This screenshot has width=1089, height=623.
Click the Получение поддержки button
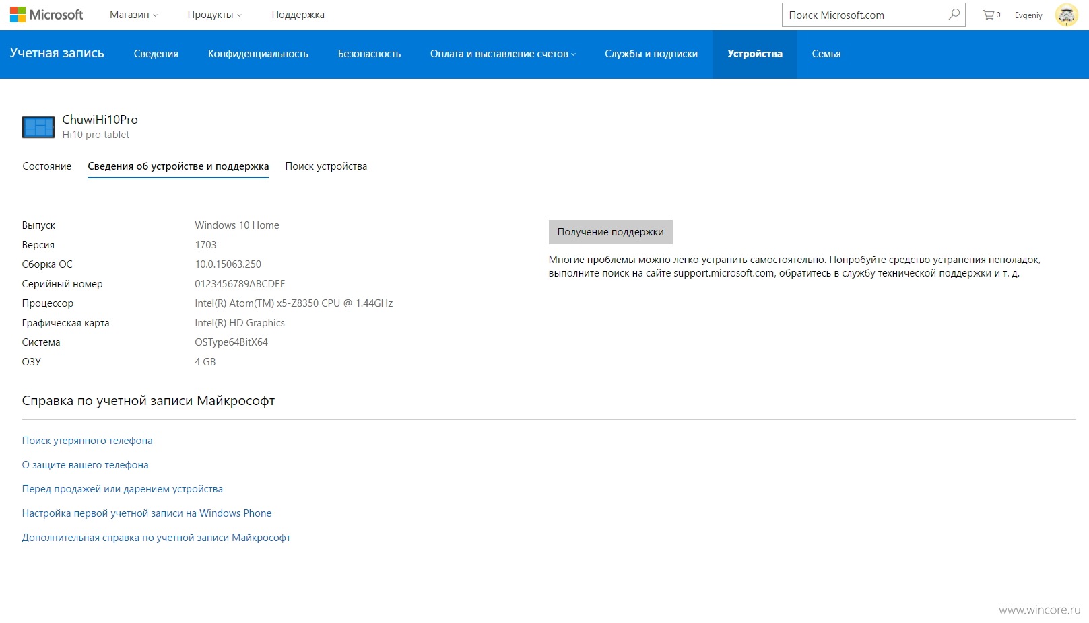point(610,232)
